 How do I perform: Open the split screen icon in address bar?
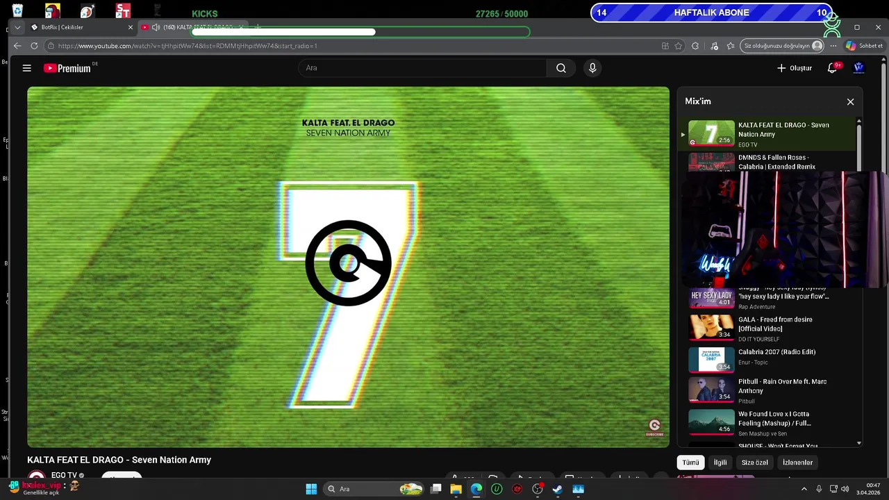(665, 46)
